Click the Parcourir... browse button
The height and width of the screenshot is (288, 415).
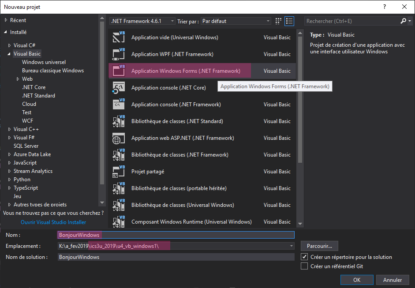(319, 246)
